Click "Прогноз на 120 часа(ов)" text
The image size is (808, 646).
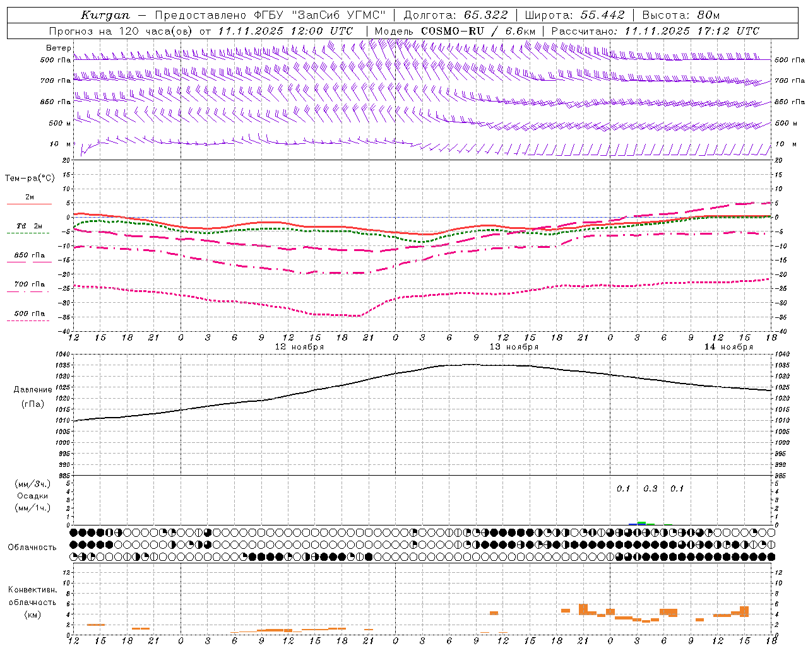click(121, 31)
